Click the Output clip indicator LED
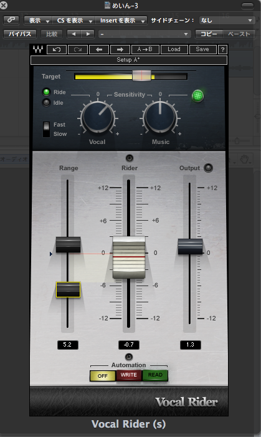261x437 pixels. (208, 168)
